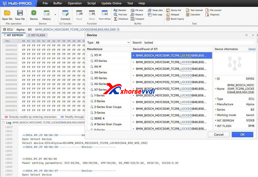
Task: Select the INT EEPROM tab
Action: [x=13, y=35]
